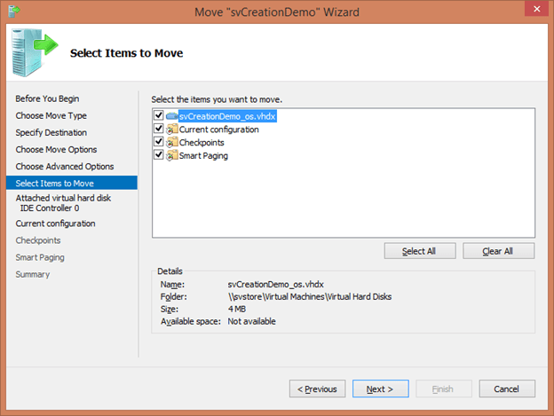This screenshot has height=416, width=554.
Task: Uncheck the Smart Paging checkbox
Action: tap(159, 155)
